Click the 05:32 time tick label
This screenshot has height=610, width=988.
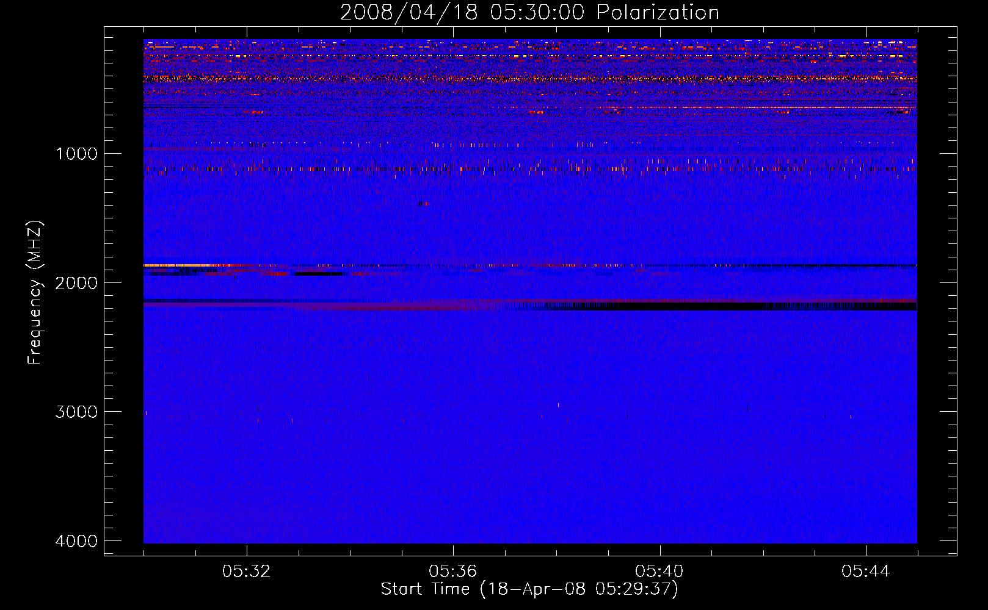247,572
